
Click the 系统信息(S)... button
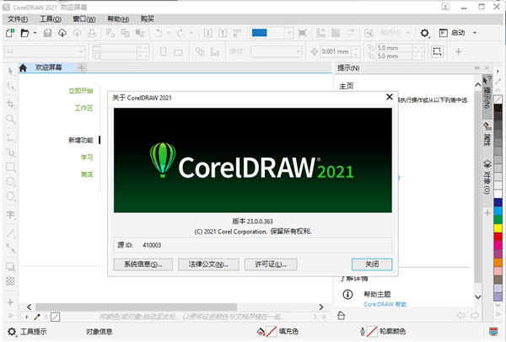pos(143,265)
